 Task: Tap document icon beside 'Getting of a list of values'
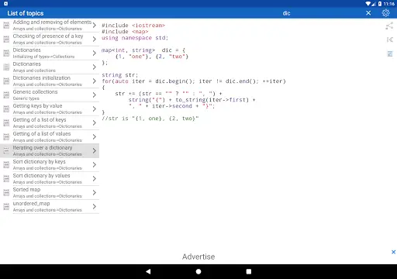(6, 137)
